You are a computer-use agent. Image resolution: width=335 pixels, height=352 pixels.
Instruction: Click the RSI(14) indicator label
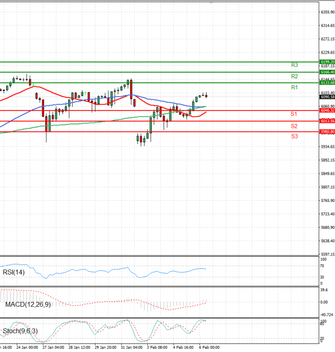[x=15, y=272]
